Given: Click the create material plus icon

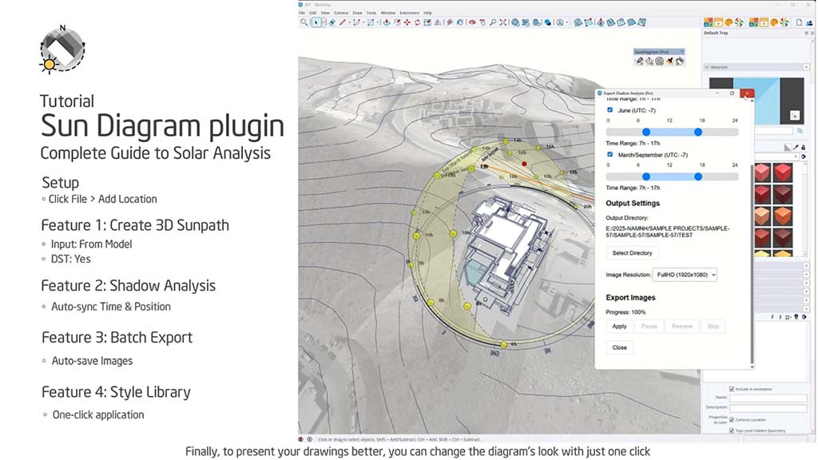Looking at the screenshot, I should pyautogui.click(x=794, y=115).
